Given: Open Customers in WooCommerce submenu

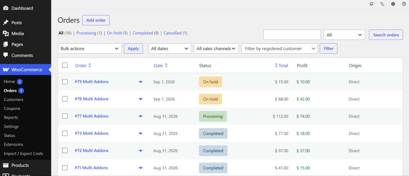Looking at the screenshot, I should tap(13, 99).
